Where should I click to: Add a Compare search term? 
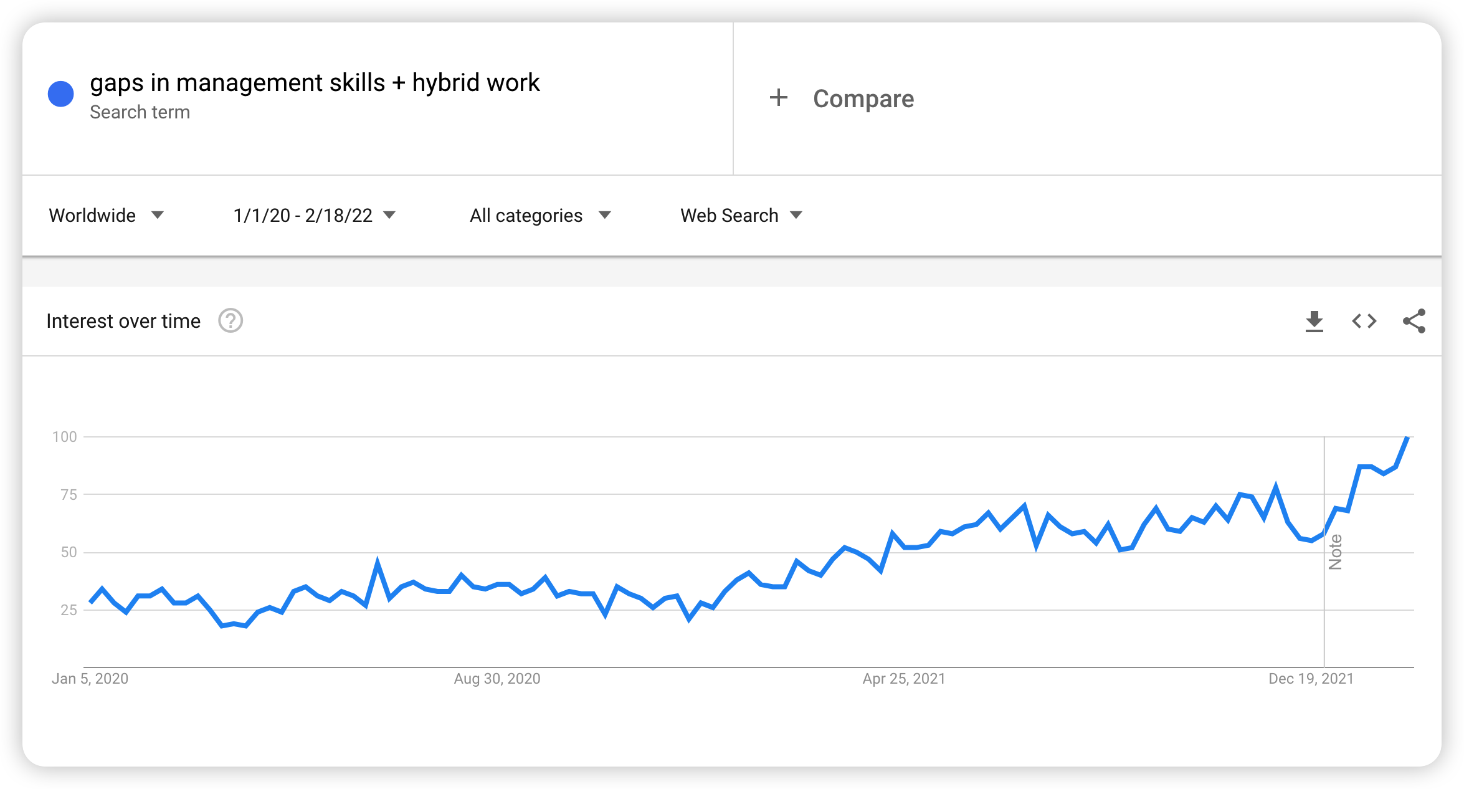[863, 99]
